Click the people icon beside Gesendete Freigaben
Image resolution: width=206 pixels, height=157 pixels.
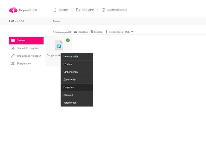pyautogui.click(x=13, y=48)
